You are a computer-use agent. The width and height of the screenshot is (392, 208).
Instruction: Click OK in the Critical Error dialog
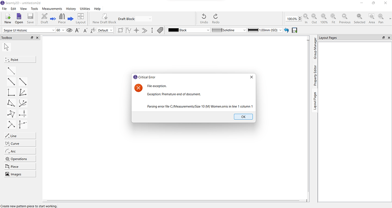point(243,117)
